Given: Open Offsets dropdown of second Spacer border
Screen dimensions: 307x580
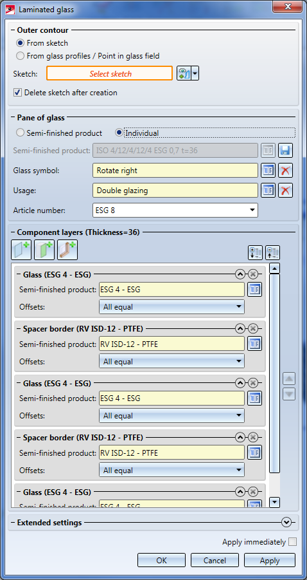Looking at the screenshot, I should (x=171, y=470).
